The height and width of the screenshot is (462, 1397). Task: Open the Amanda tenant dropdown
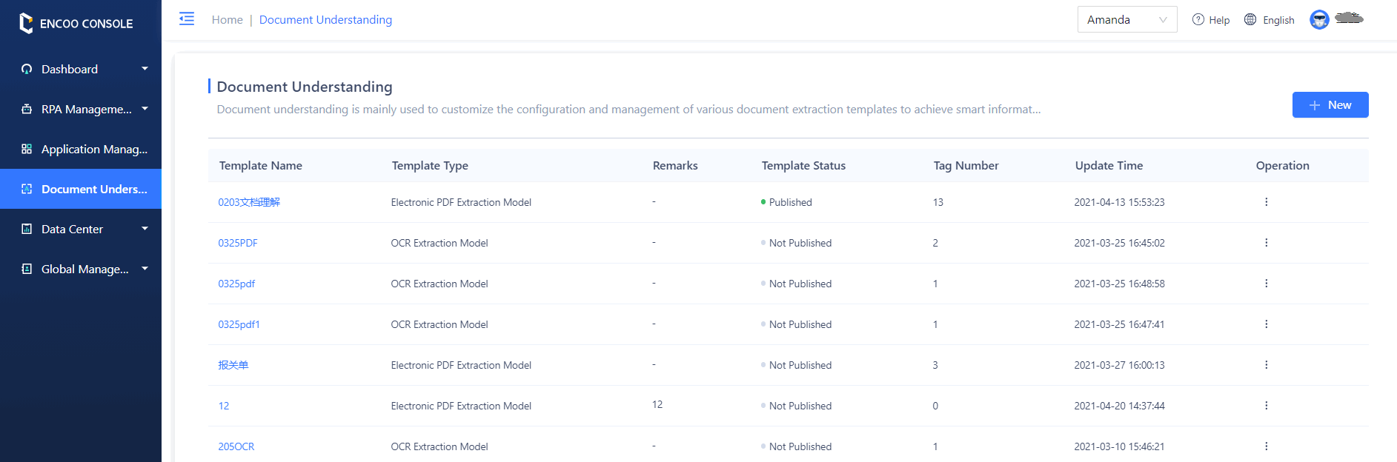[1127, 19]
